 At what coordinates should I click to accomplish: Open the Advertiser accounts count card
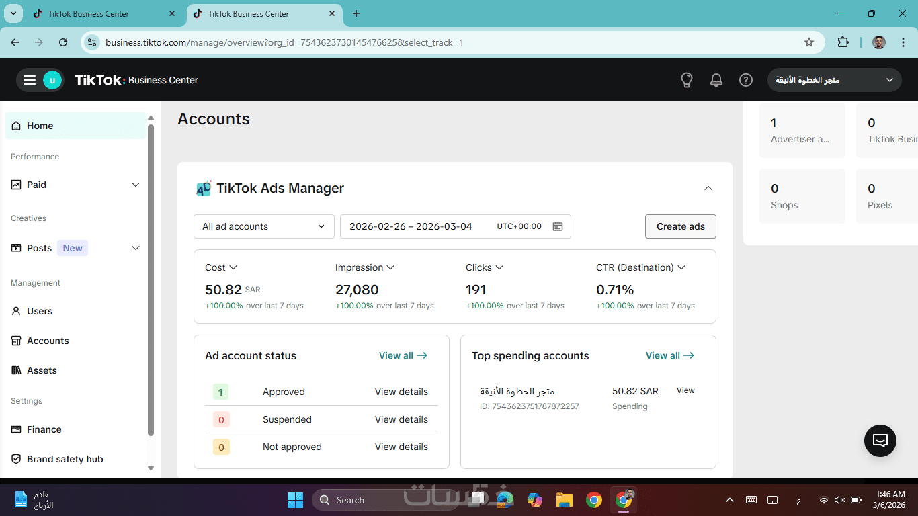point(802,130)
